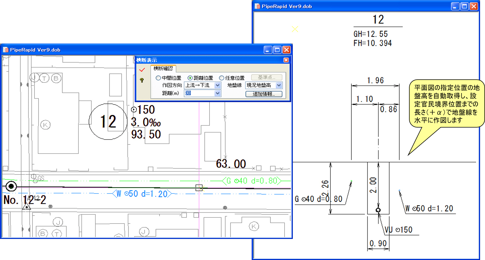Viewport: 485px width, 260px height.
Task: Click the 基準点... button
Action: point(266,77)
